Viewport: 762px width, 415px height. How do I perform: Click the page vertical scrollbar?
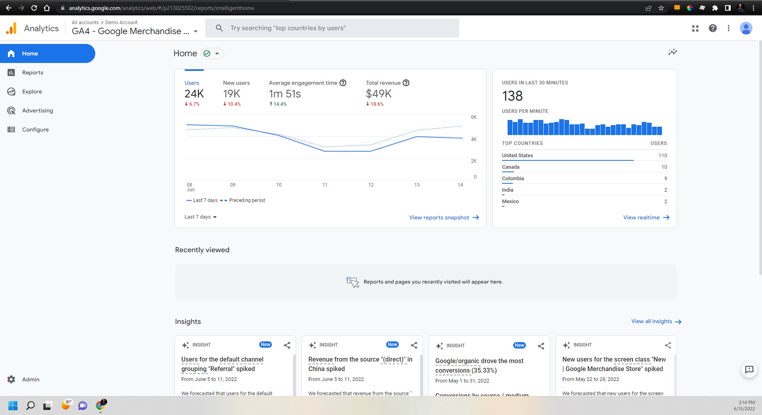760,158
